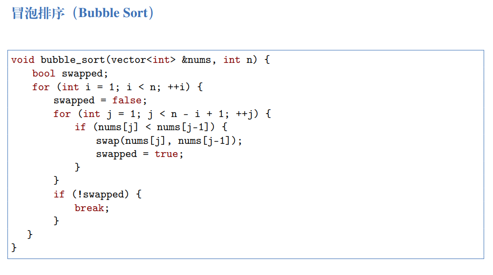
Task: Click the 冒泡排序 Chinese title text
Action: click(38, 13)
